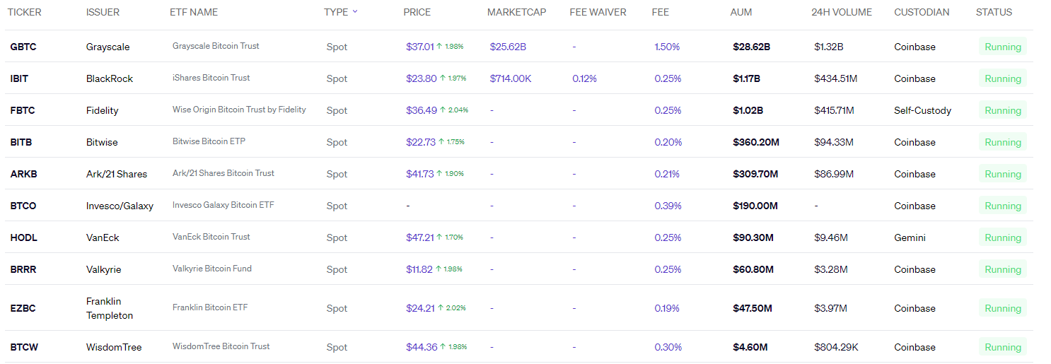The image size is (1051, 364).
Task: Click the up arrow next to IBIT price
Action: 443,78
